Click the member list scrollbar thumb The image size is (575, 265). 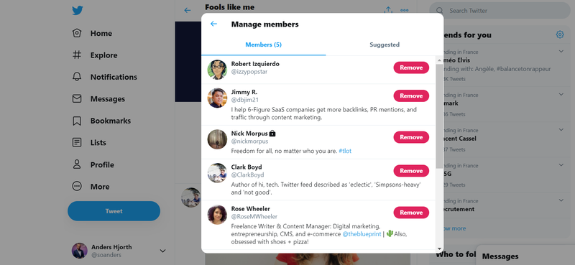[x=439, y=116]
